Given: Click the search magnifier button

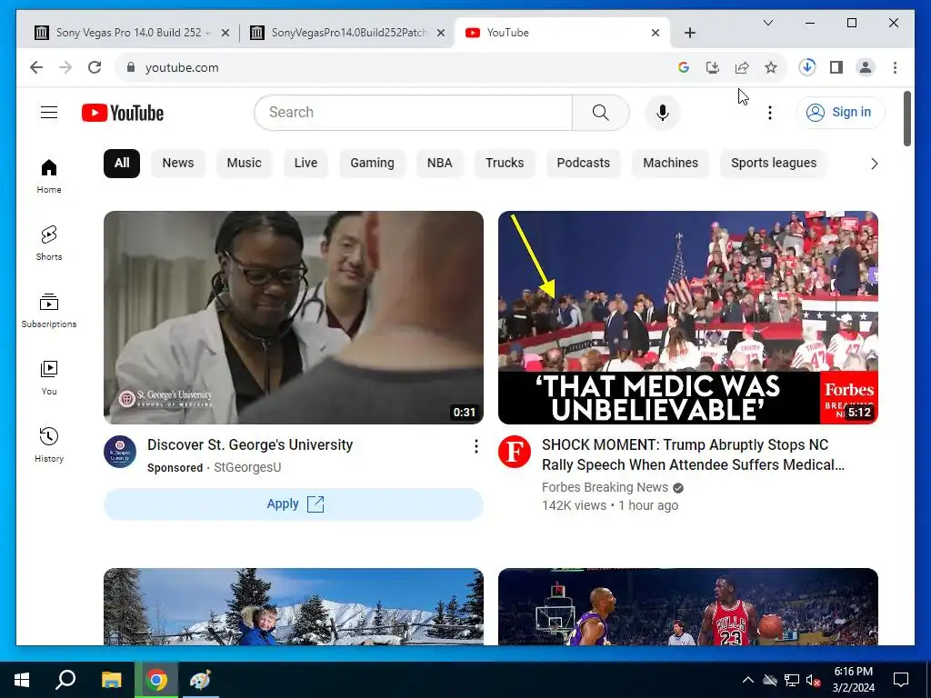Looking at the screenshot, I should coord(600,112).
